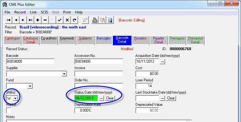This screenshot has width=241, height=122.
Task: Refresh data with the curved arrow icon
Action: click(x=74, y=20)
